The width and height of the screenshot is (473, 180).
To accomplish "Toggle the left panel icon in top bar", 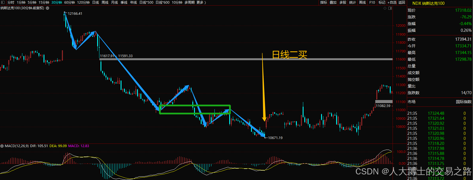I will (x=3, y=3).
